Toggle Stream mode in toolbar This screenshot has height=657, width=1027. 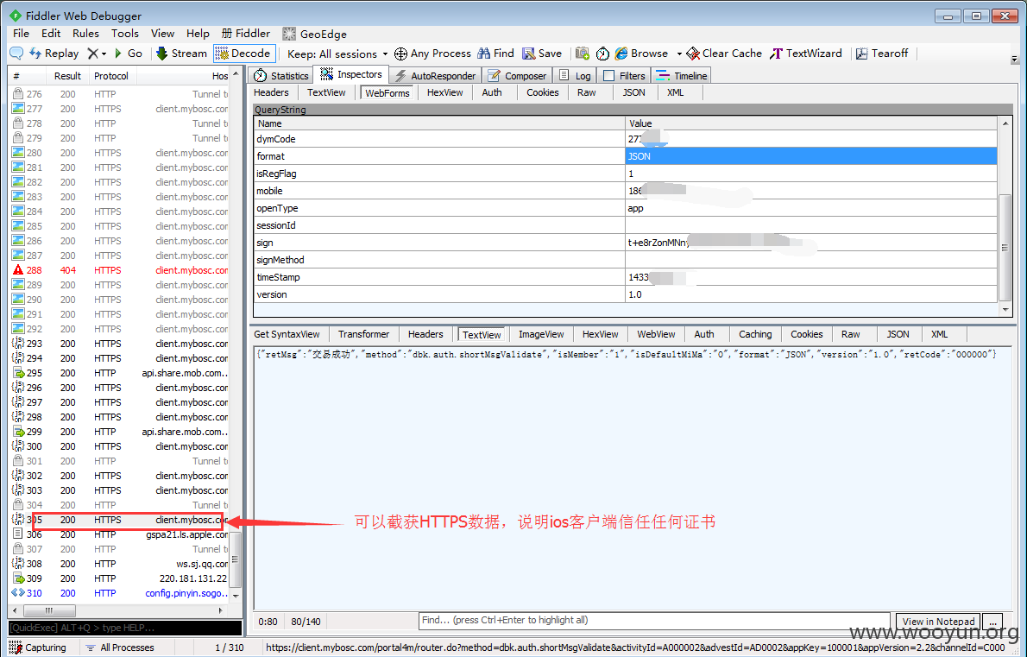181,53
